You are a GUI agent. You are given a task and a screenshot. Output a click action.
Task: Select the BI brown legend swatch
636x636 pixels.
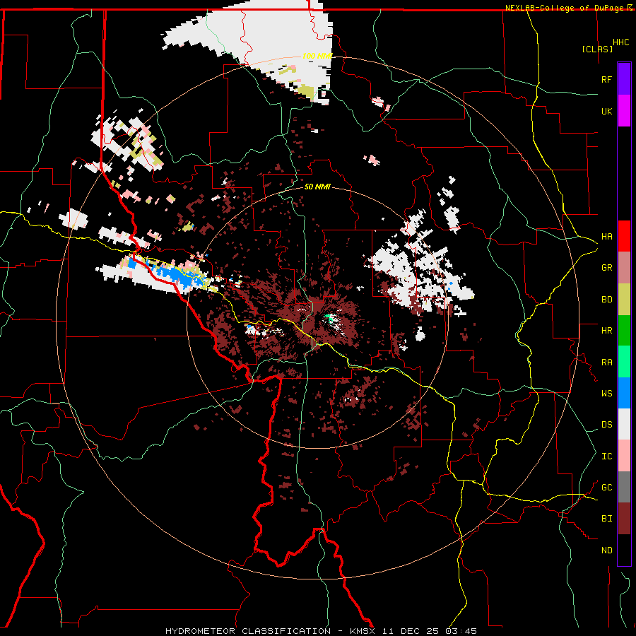click(624, 519)
